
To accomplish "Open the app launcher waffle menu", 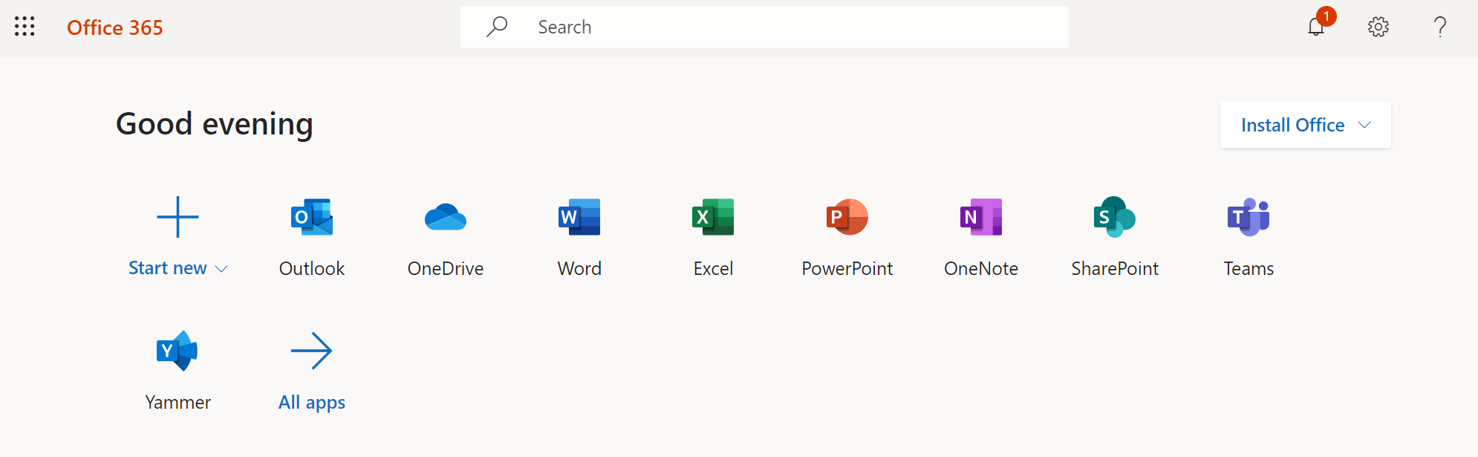I will (25, 27).
